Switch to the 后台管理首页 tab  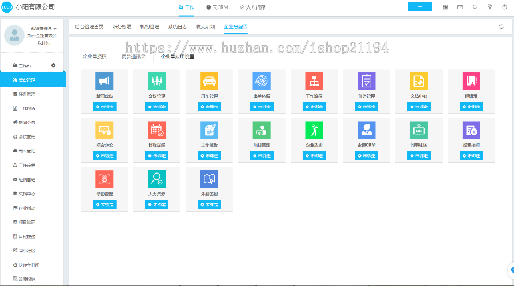pos(89,26)
